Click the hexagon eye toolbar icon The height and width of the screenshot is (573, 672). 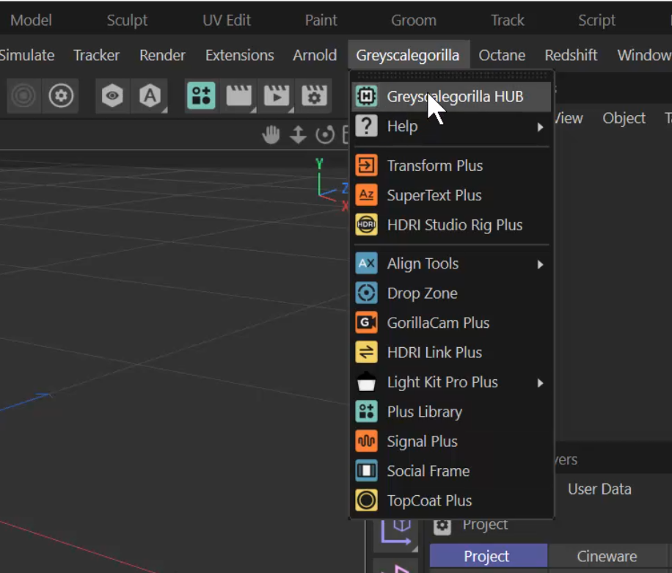pyautogui.click(x=112, y=95)
